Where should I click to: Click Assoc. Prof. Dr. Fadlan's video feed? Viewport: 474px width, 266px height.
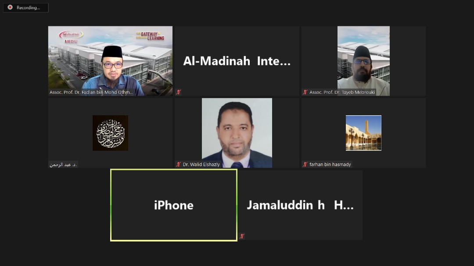[x=110, y=61]
